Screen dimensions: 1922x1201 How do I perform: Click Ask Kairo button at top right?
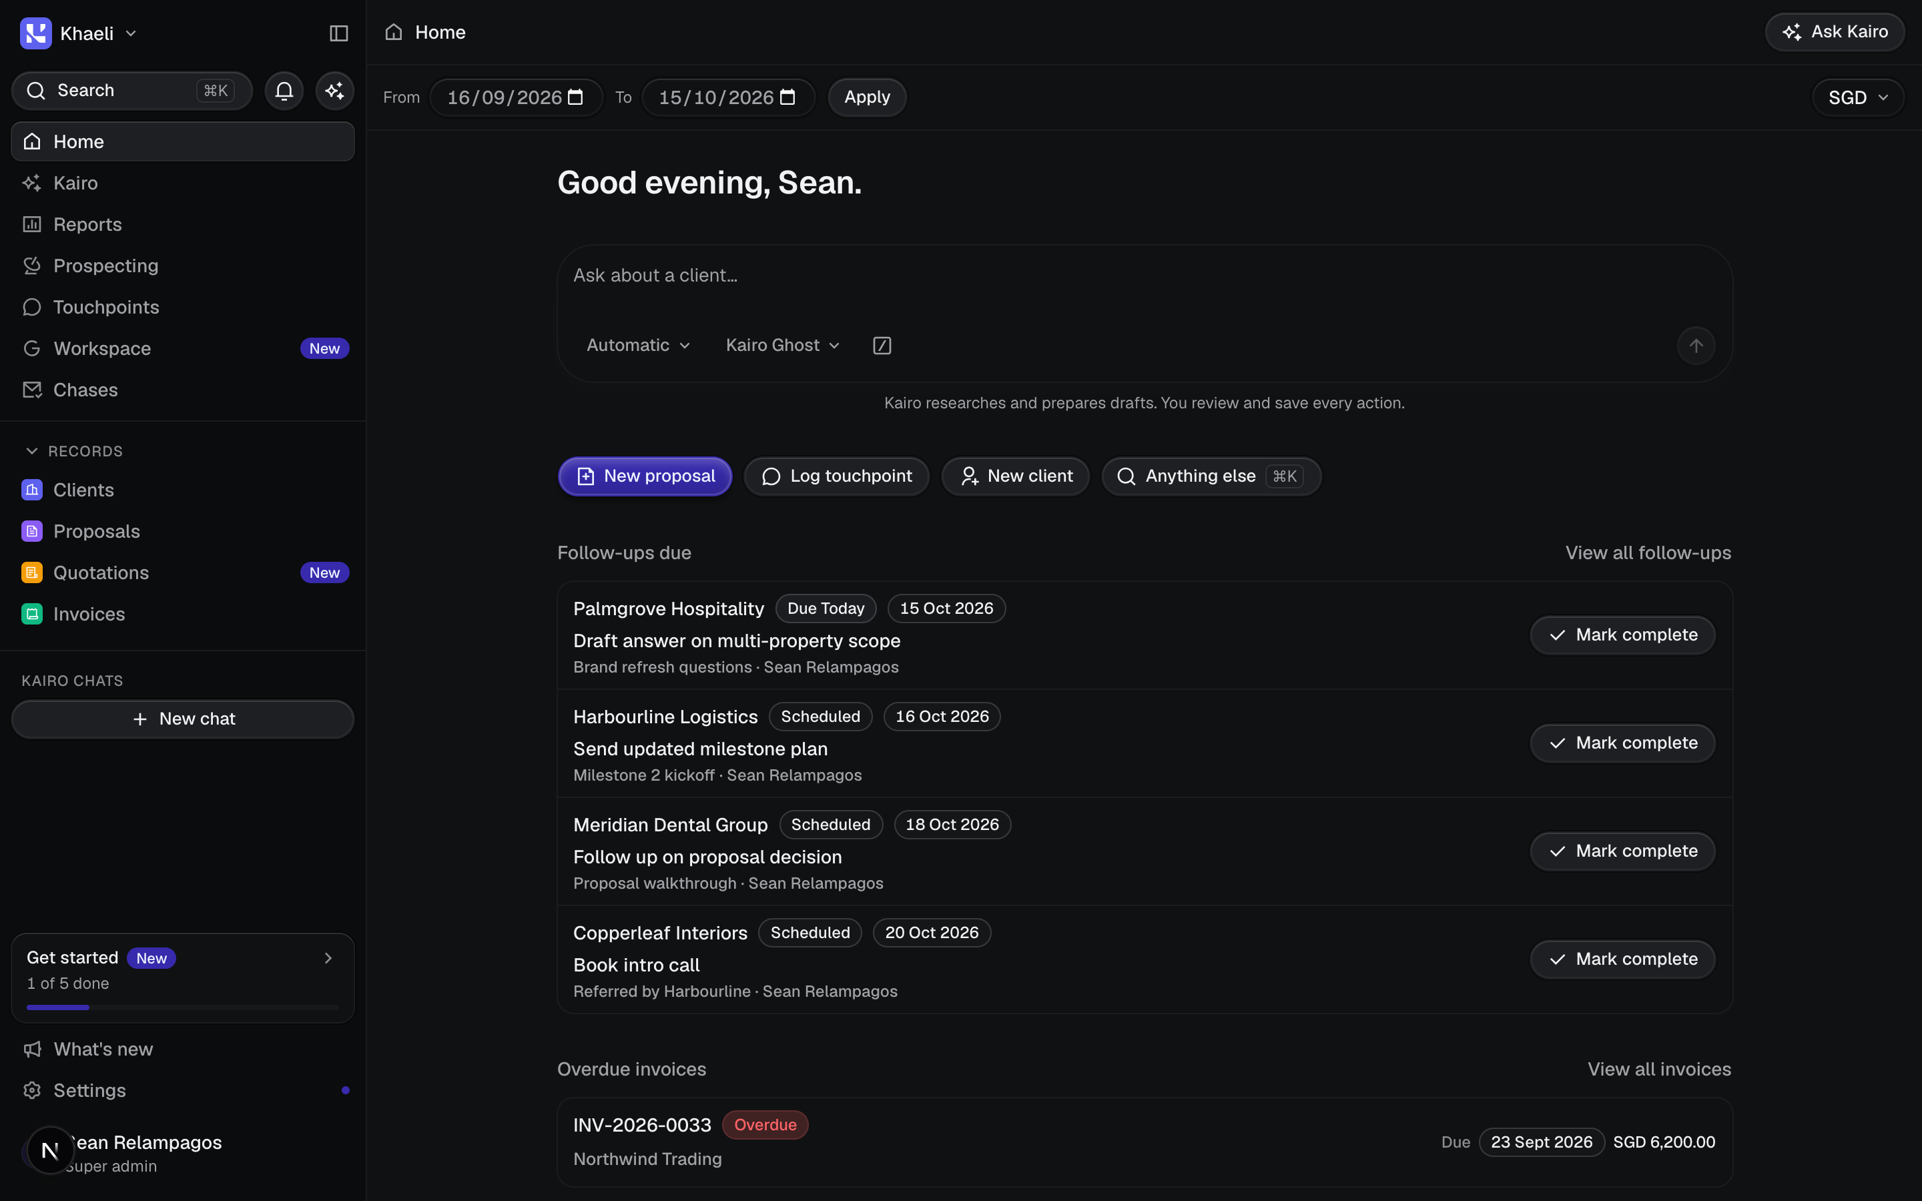1835,33
